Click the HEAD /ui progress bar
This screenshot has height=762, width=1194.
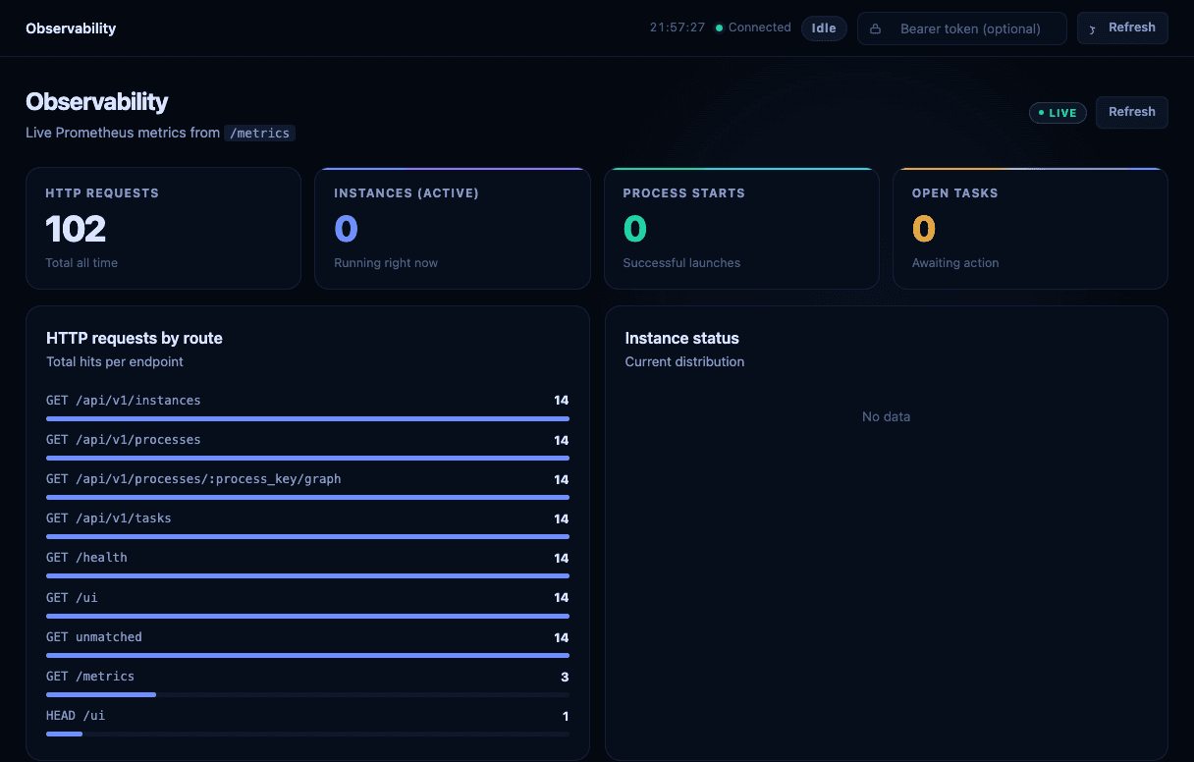pos(307,734)
